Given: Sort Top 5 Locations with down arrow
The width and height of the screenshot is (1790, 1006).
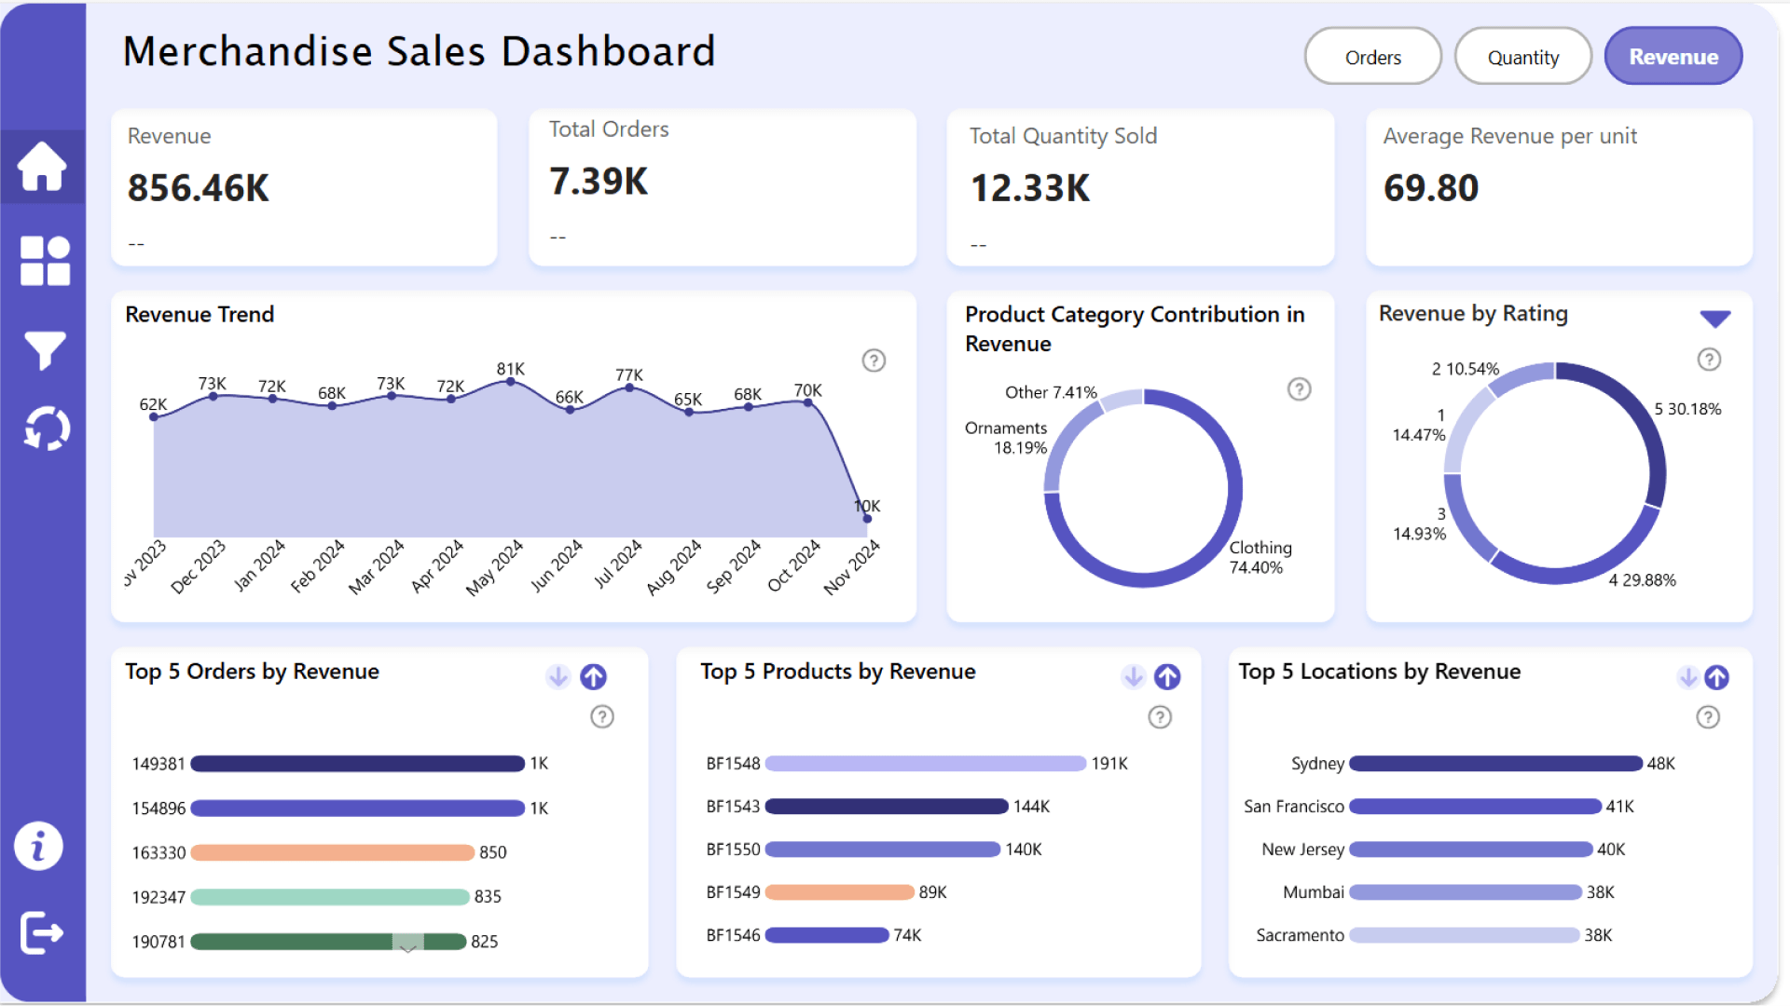Looking at the screenshot, I should [x=1687, y=677].
